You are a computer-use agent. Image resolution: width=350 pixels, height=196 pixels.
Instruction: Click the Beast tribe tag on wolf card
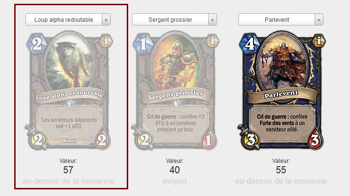(x=70, y=141)
